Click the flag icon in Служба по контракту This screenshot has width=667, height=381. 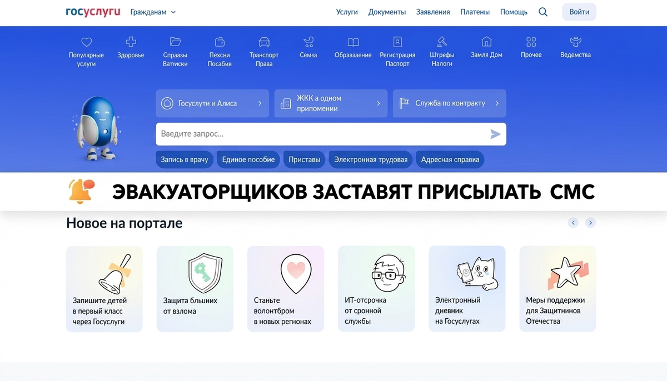(404, 103)
